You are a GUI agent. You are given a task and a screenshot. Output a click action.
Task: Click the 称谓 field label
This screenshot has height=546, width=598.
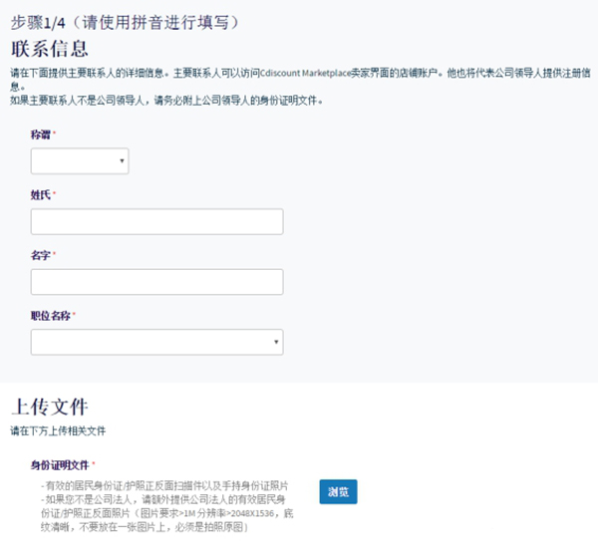click(41, 134)
